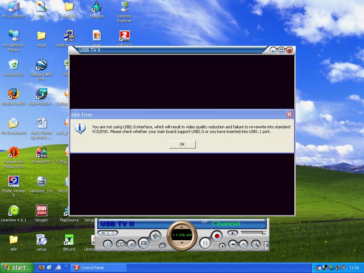Select My Network Places icon
This screenshot has height=273, width=364.
pyautogui.click(x=14, y=41)
